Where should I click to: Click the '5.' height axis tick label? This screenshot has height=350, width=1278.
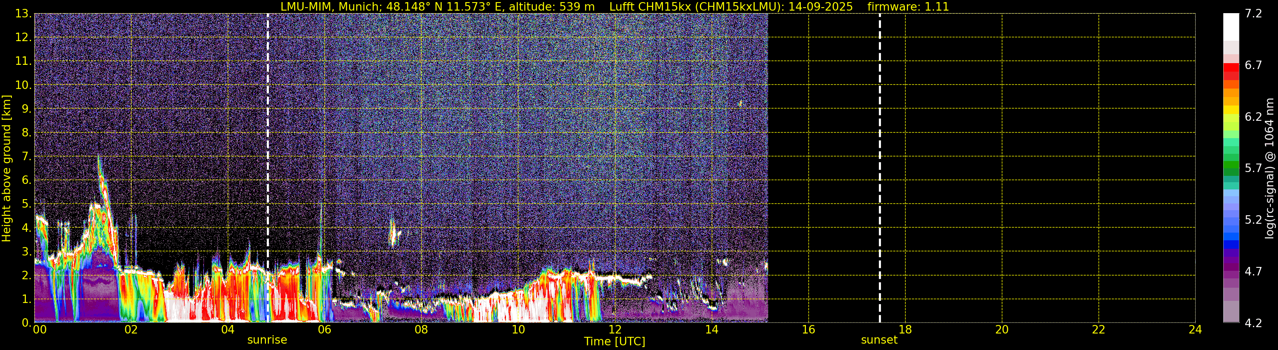tap(26, 204)
